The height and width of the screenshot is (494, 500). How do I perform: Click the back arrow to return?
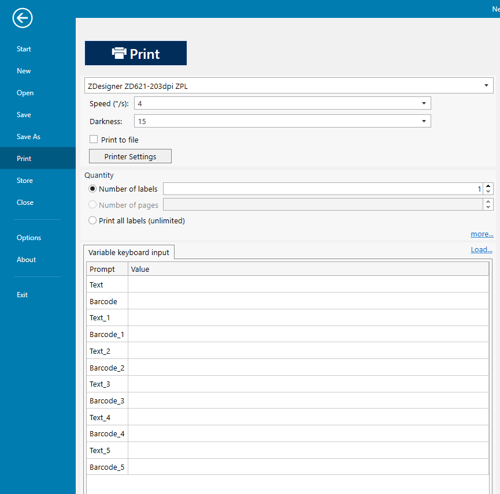click(22, 18)
